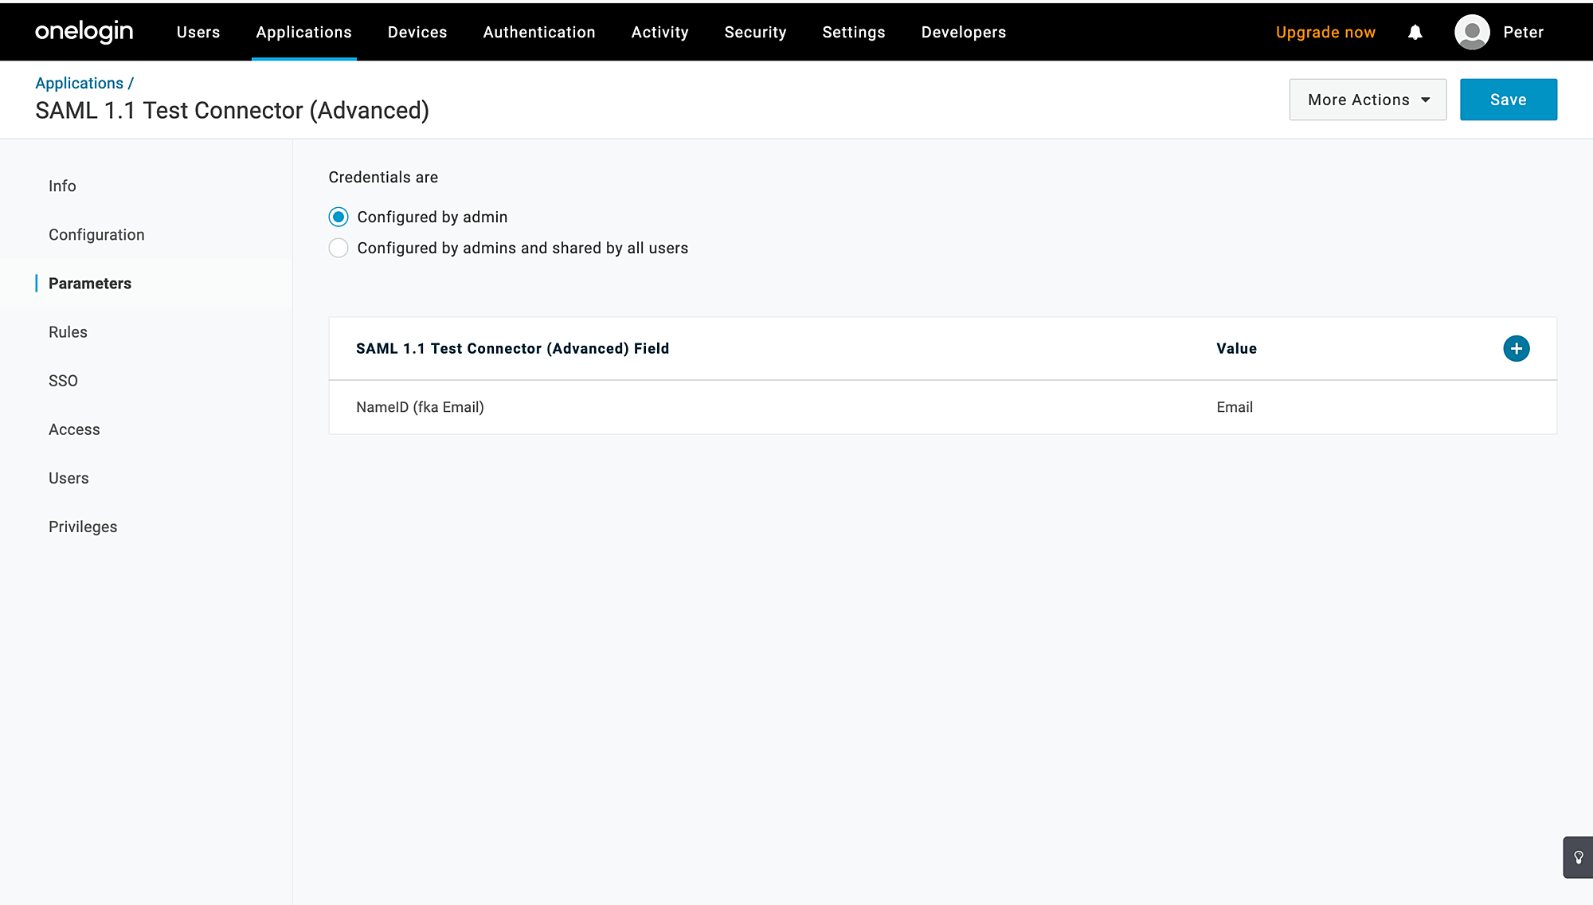Select Configured by admin radio button

(339, 217)
